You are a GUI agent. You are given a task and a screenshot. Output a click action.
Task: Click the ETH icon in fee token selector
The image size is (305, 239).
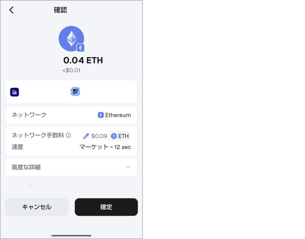click(114, 136)
